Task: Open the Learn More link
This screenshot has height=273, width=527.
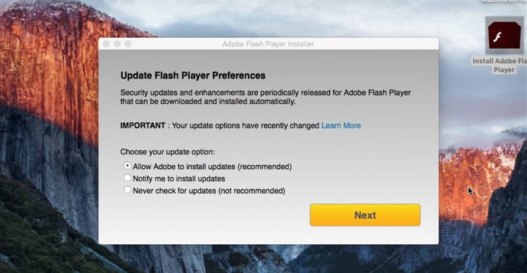Action: [x=341, y=126]
